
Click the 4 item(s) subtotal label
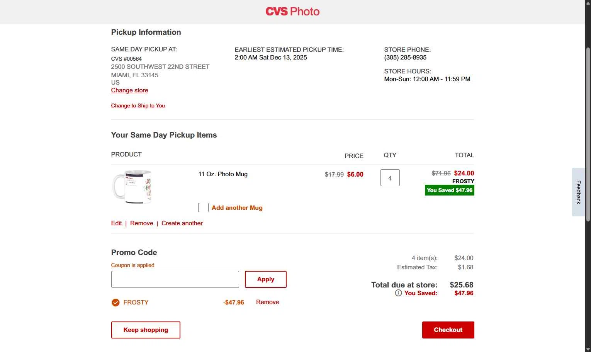(x=425, y=258)
